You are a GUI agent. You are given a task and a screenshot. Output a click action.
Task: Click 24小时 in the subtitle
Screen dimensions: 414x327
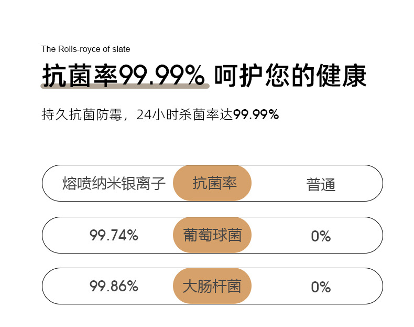(x=155, y=115)
